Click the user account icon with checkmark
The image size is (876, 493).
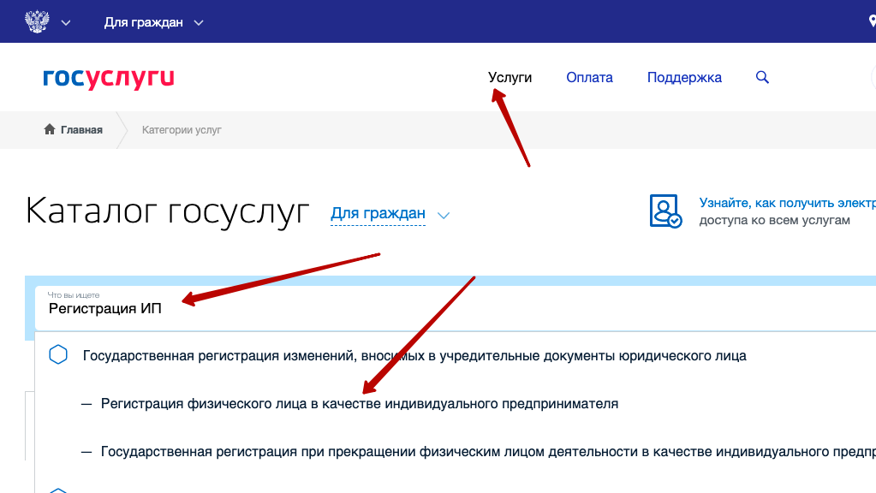click(665, 211)
